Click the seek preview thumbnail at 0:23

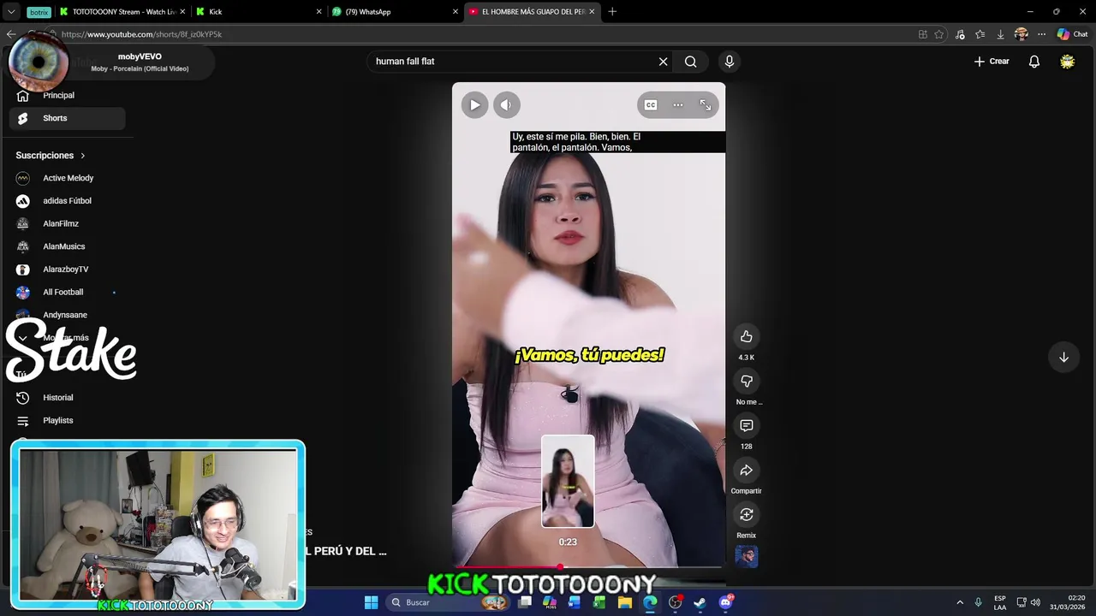568,482
